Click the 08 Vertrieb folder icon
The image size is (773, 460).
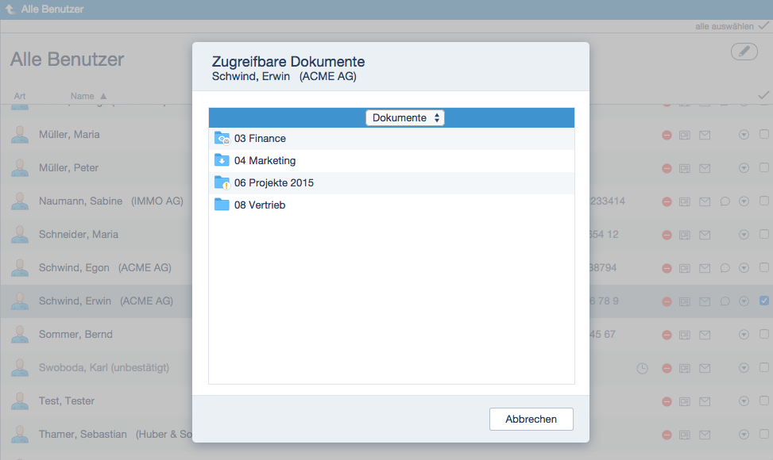point(222,205)
